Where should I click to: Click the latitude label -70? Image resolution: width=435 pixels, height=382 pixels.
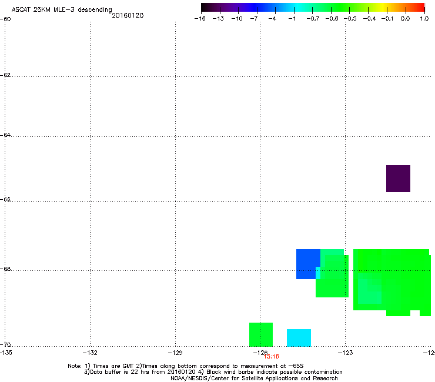click(5, 345)
